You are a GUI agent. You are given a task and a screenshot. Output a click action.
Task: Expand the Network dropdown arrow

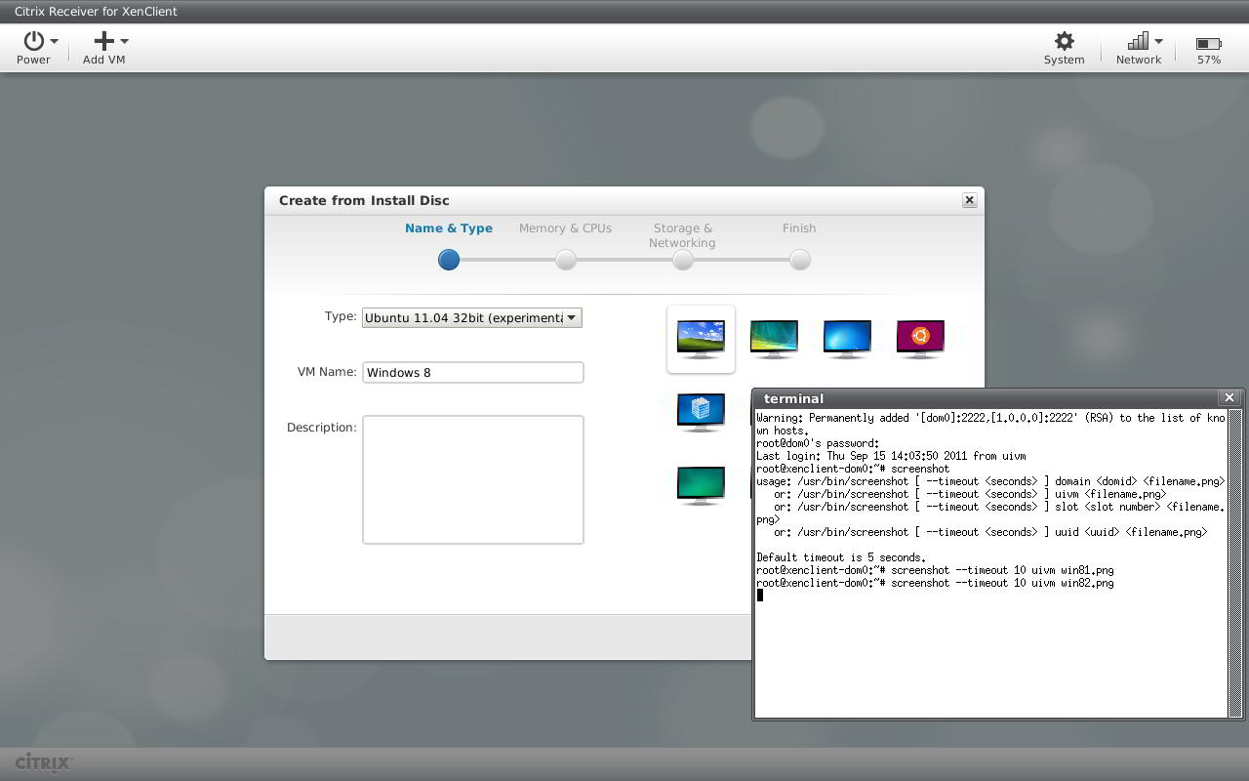click(1158, 42)
